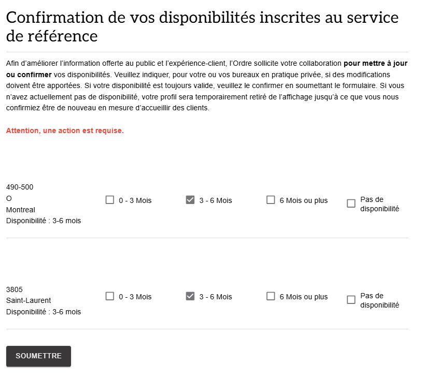Viewport: 425px width, 378px height.
Task: Tick 6 Mois ou plus checkbox for Montreal
Action: (271, 200)
